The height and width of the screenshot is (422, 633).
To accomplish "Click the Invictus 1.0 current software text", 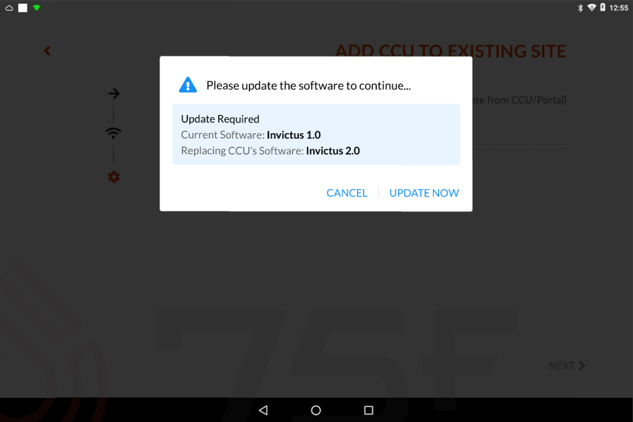I will pos(294,135).
